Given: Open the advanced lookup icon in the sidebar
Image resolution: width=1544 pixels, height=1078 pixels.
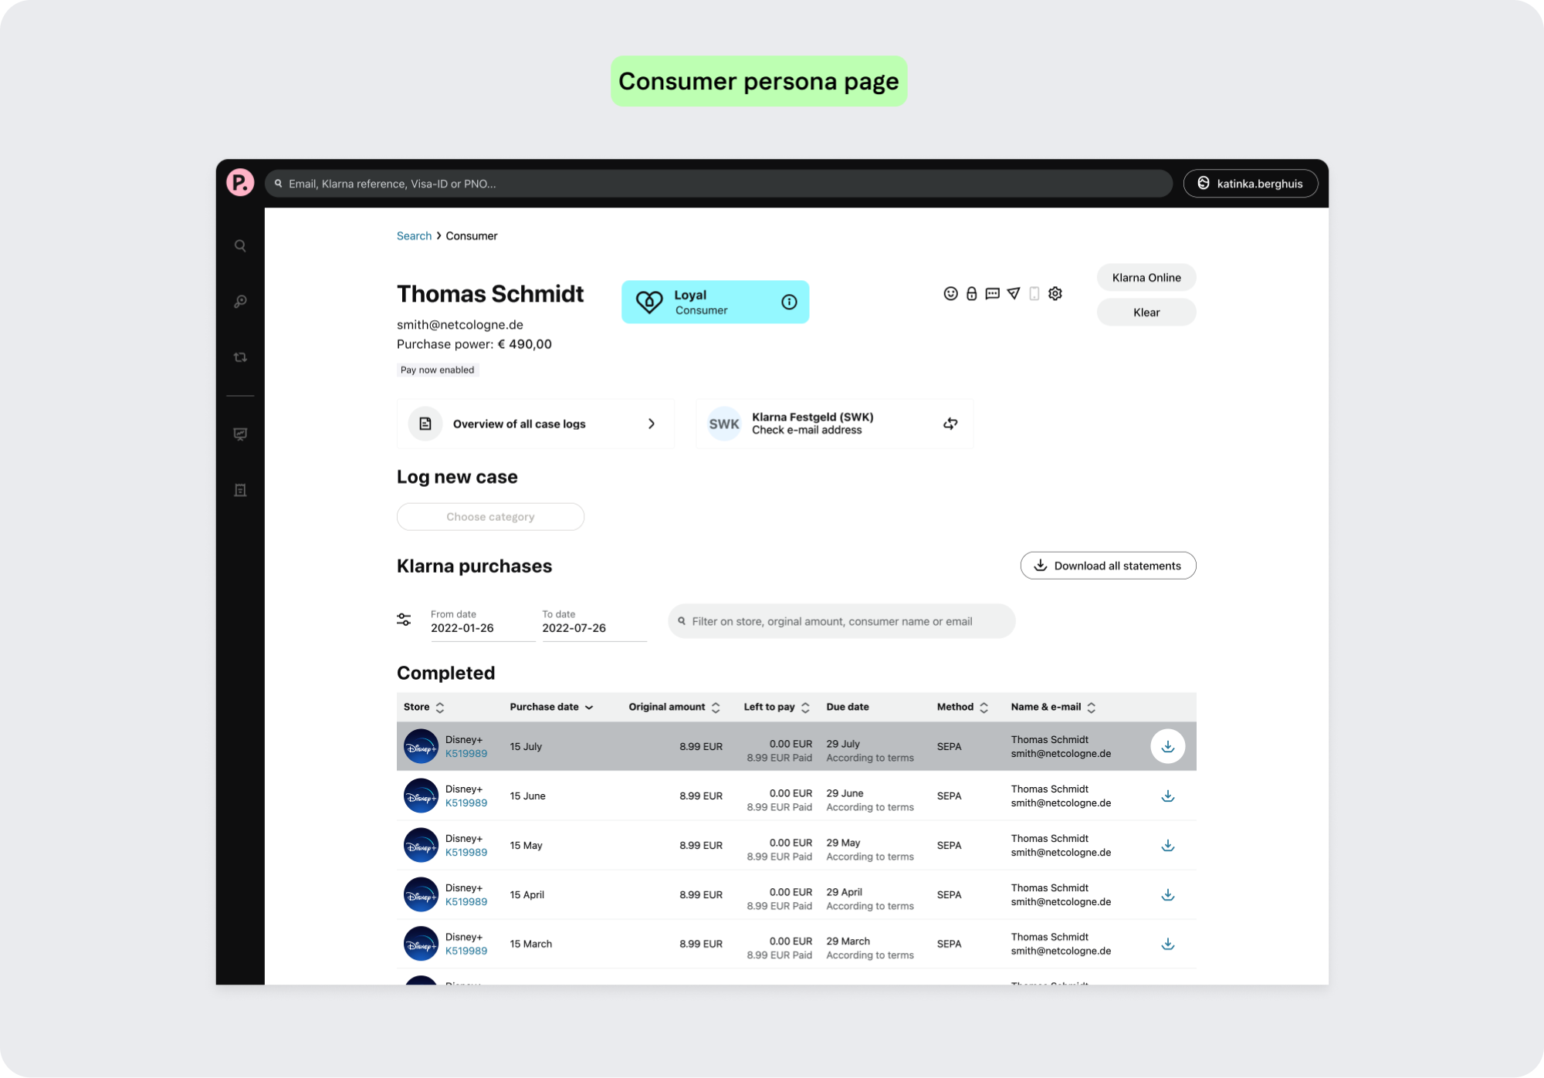Looking at the screenshot, I should click(x=240, y=302).
